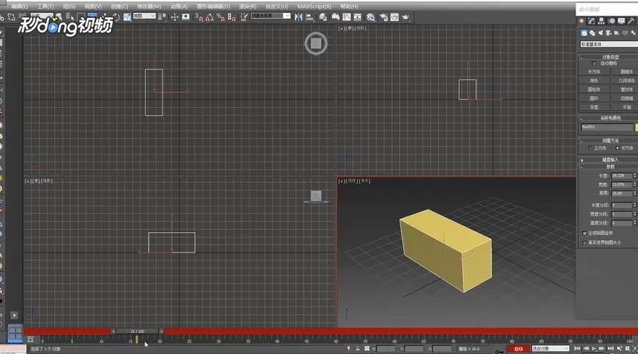638x354 pixels.
Task: Open the Rendered Frame Window
Action: pos(394,16)
